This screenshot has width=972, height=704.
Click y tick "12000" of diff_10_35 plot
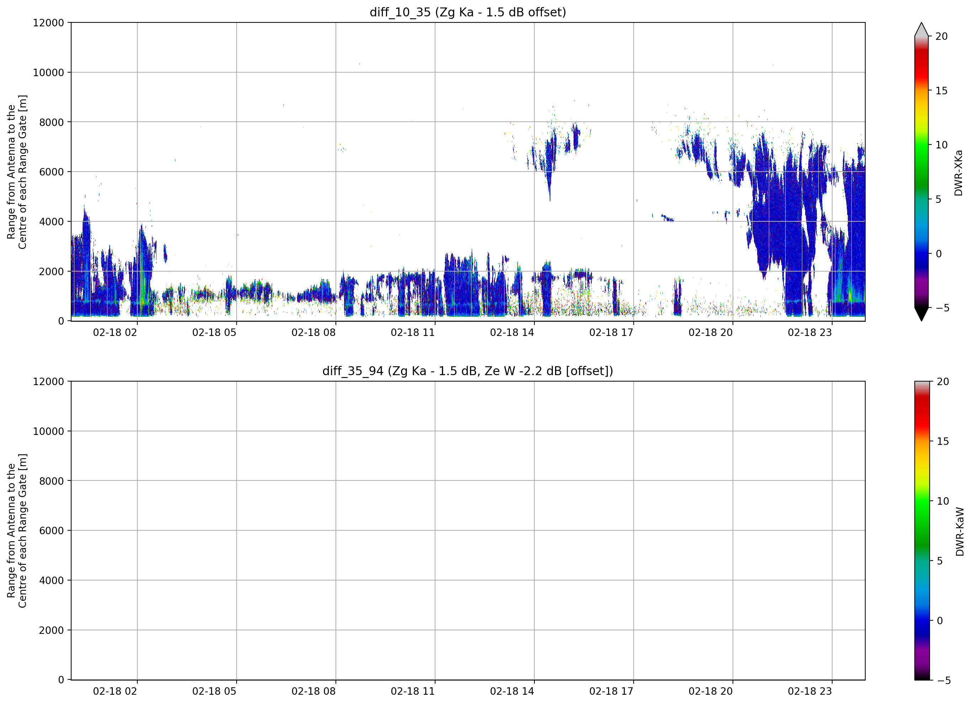pos(48,23)
